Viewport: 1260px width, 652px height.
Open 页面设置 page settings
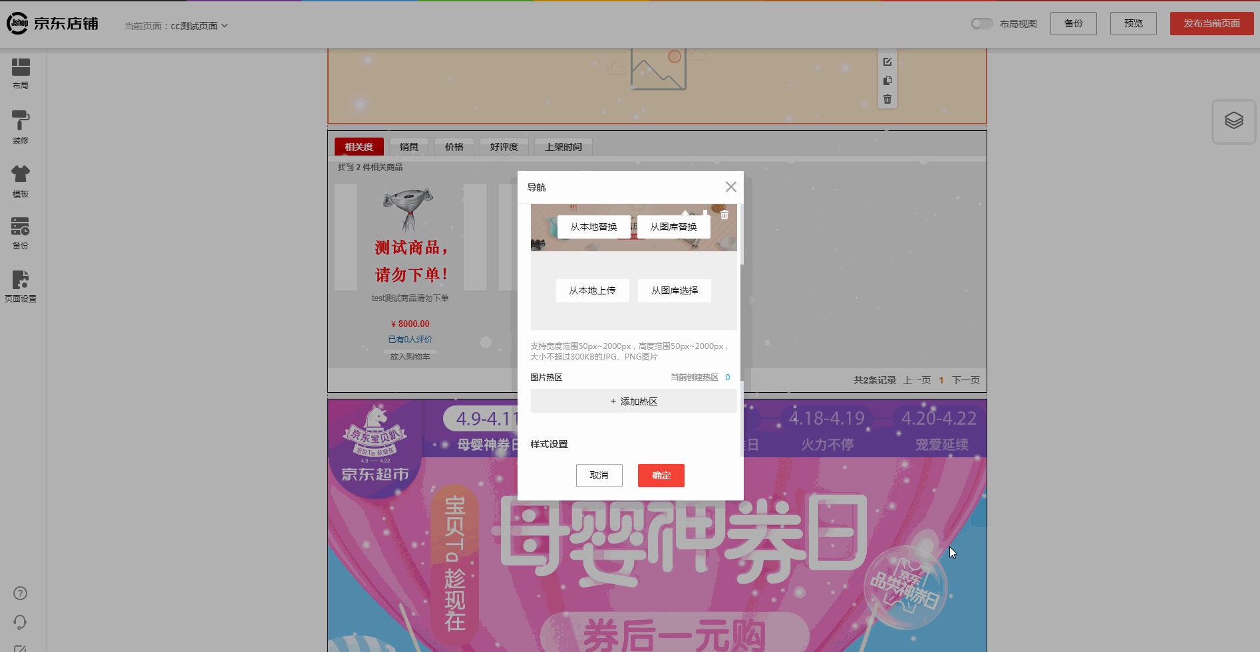pyautogui.click(x=21, y=286)
